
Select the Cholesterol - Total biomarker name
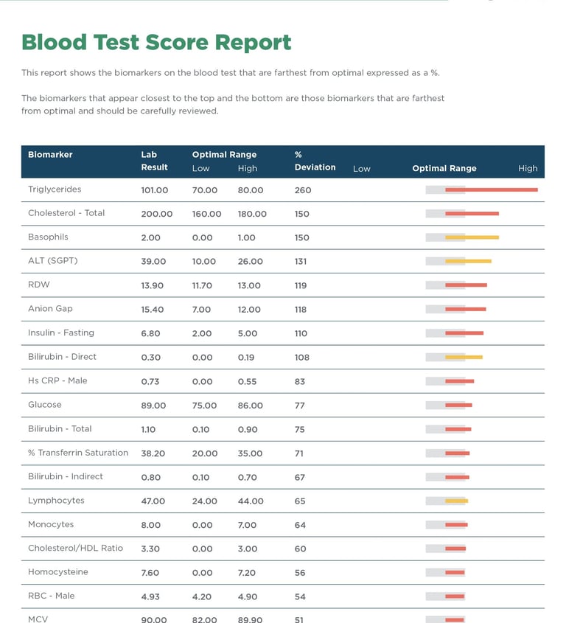[66, 213]
